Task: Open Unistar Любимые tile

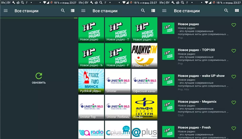Action: [x=118, y=107]
